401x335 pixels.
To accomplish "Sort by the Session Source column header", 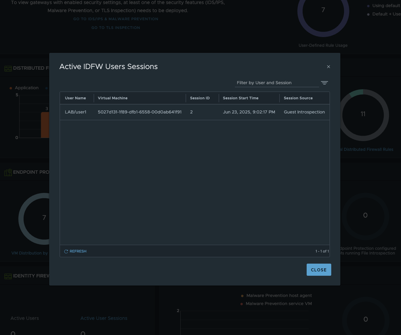I will click(x=298, y=98).
